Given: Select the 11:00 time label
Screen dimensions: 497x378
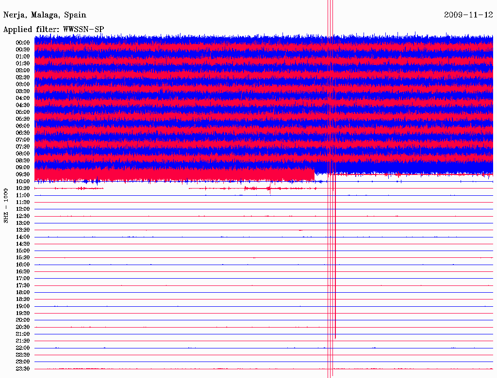Looking at the screenshot, I should (23, 195).
